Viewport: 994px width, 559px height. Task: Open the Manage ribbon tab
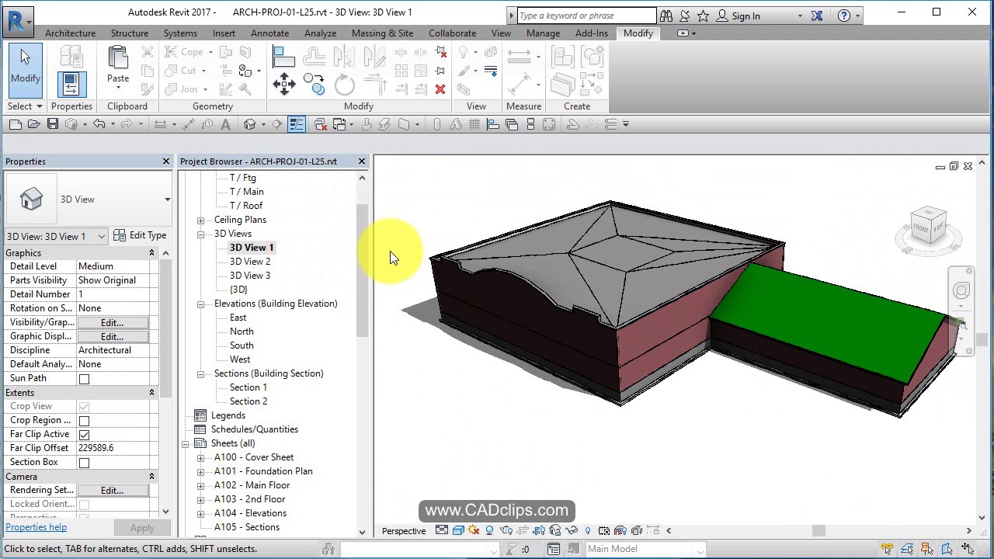[x=543, y=33]
